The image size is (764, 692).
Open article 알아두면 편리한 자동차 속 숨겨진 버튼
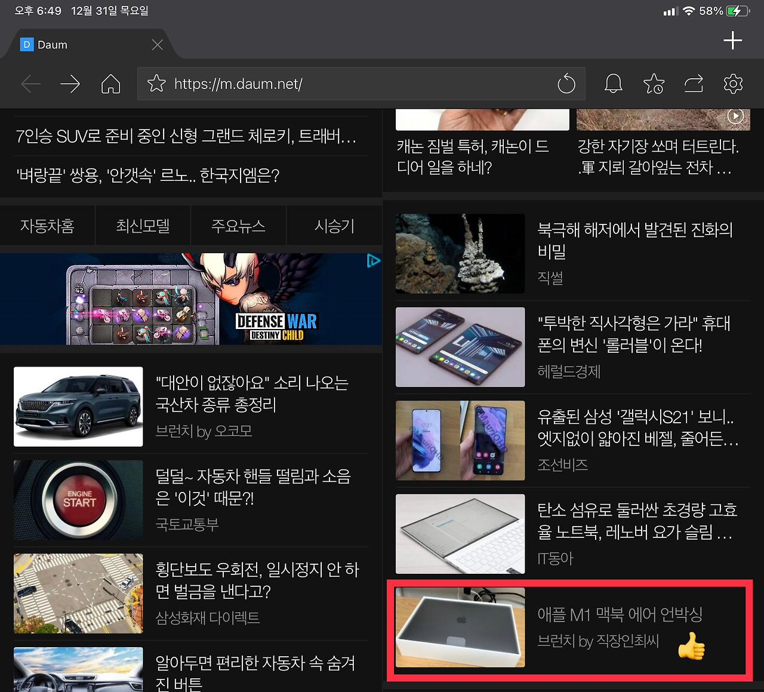point(255,673)
